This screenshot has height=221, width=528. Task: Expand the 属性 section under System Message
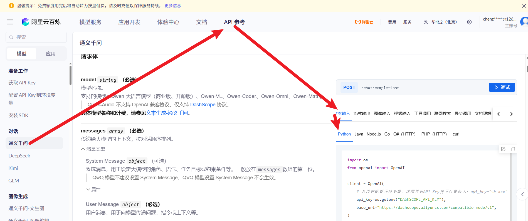[93, 189]
